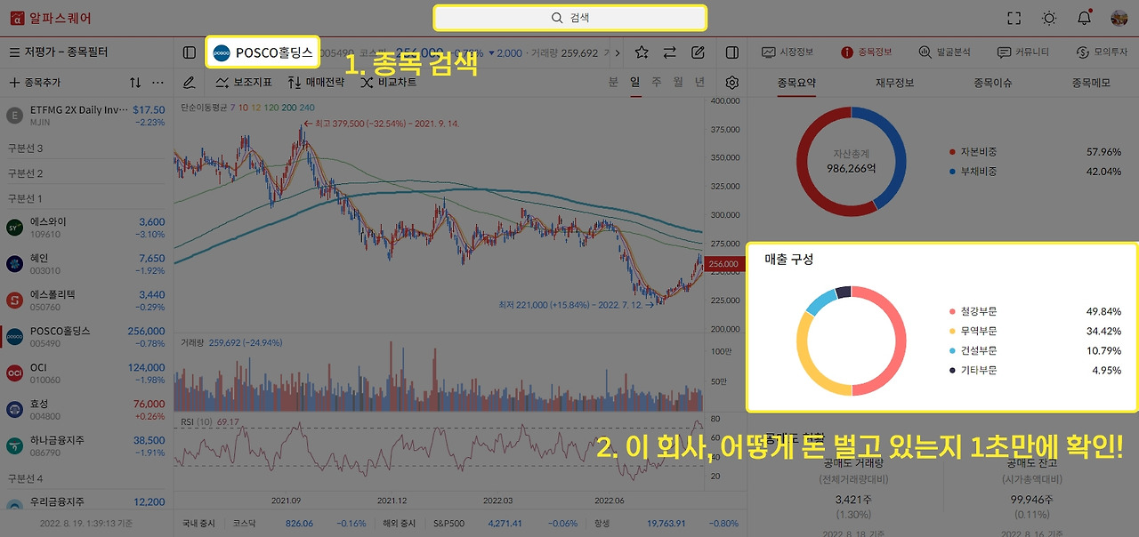Switch chart period to 분
Screen dimensions: 1139x537
click(x=613, y=82)
